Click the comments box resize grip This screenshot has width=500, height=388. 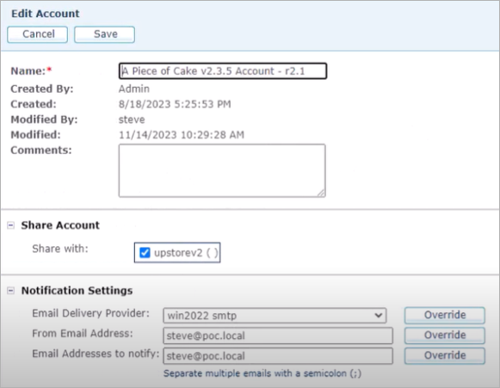click(x=322, y=193)
